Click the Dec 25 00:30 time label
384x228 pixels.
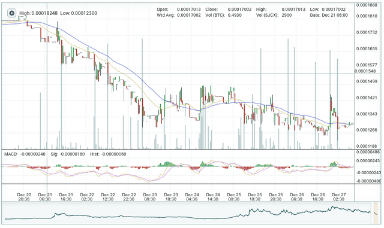pyautogui.click(x=234, y=197)
